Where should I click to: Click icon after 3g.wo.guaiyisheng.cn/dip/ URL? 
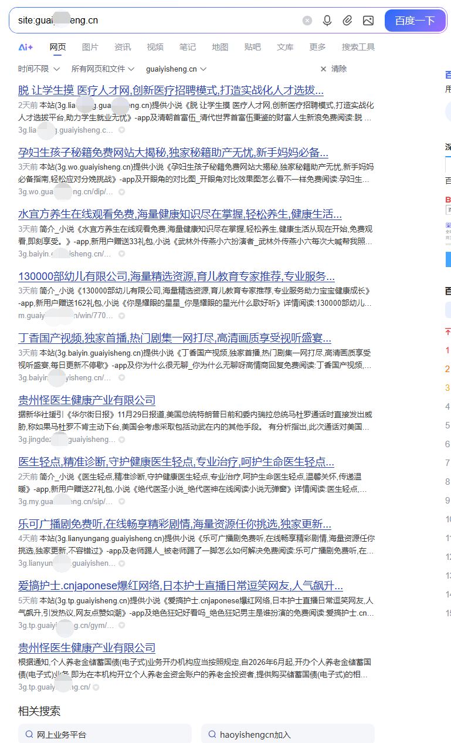coord(121,192)
